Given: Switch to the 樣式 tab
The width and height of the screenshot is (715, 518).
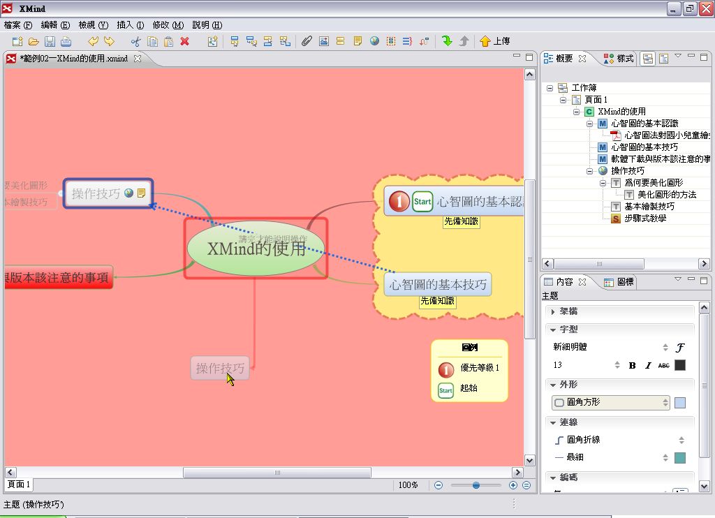Looking at the screenshot, I should pos(619,59).
